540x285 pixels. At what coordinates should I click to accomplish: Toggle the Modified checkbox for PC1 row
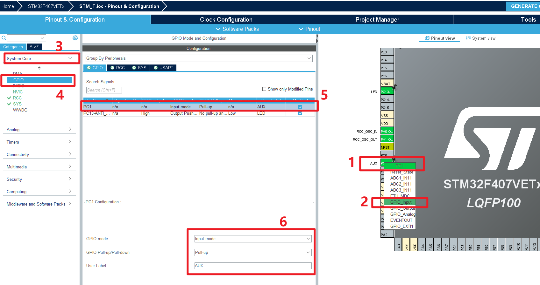(x=300, y=107)
